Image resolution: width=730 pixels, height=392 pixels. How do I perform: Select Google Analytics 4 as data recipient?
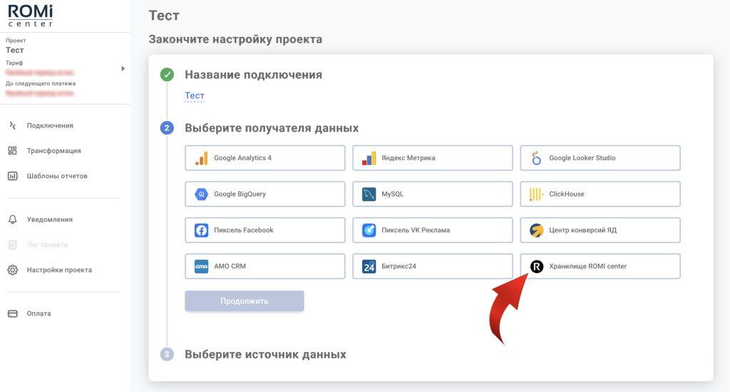265,158
